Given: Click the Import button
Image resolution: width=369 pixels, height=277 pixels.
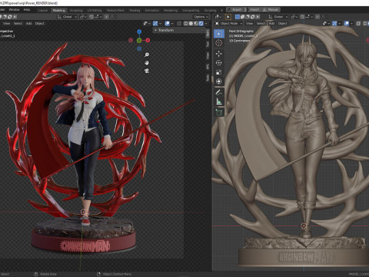Looking at the screenshot, I should 252,9.
